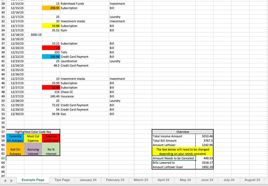The image size is (268, 186).
Task: Select the June 24 sheet tab
Action: click(x=207, y=180)
